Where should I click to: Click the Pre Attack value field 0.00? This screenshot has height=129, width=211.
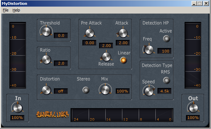(89, 43)
